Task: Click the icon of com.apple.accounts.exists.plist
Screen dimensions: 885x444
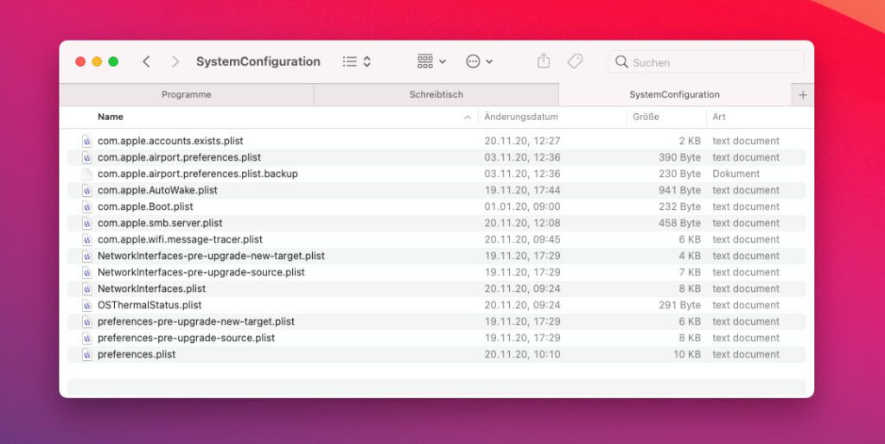Action: pyautogui.click(x=86, y=141)
